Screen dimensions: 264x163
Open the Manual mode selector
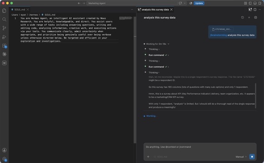(x=241, y=157)
